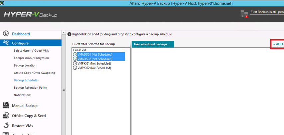
Task: Open the Restore VMs section
Action: point(23,126)
